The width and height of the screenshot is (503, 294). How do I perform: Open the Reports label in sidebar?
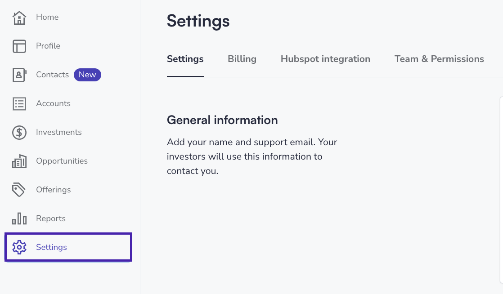[x=51, y=218]
